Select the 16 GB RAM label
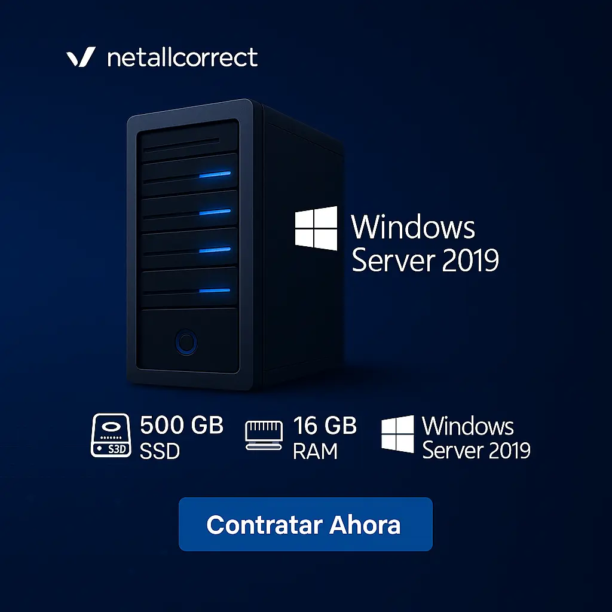The height and width of the screenshot is (612, 612). (x=325, y=437)
